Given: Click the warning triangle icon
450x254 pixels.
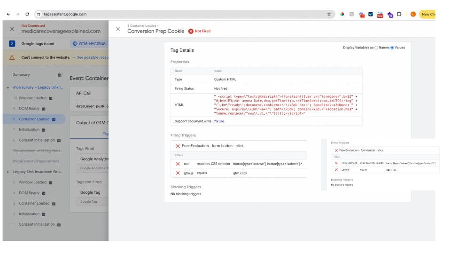Looking at the screenshot, I should tap(12, 57).
